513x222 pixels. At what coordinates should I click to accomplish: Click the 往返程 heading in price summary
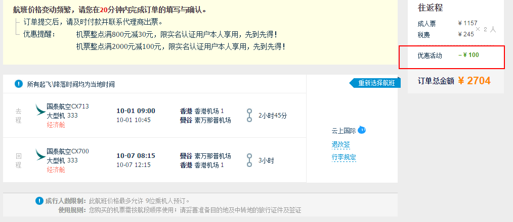pyautogui.click(x=430, y=8)
